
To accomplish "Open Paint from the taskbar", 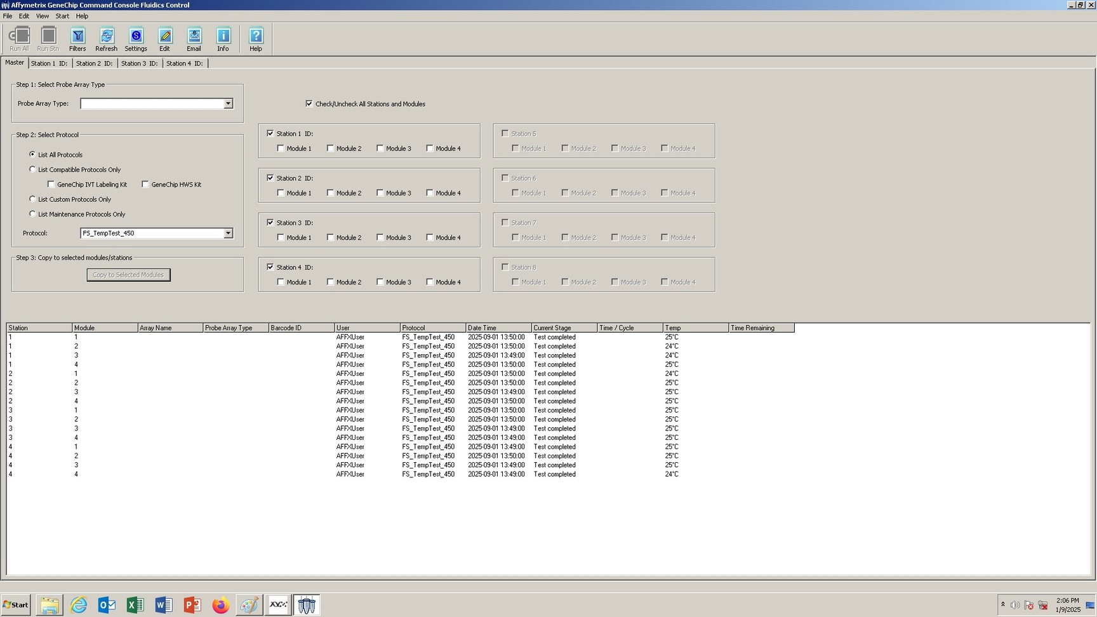I will tap(249, 605).
